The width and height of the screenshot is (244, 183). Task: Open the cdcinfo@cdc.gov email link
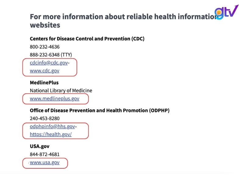click(48, 63)
